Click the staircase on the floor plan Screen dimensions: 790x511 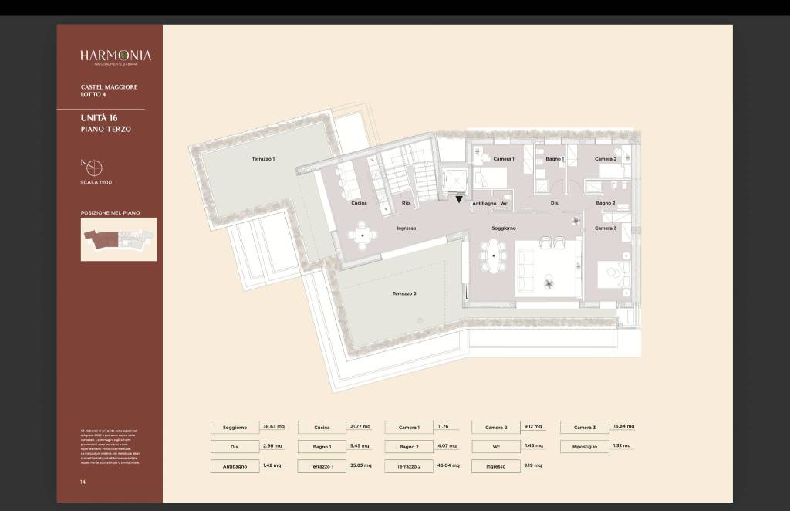click(x=399, y=176)
